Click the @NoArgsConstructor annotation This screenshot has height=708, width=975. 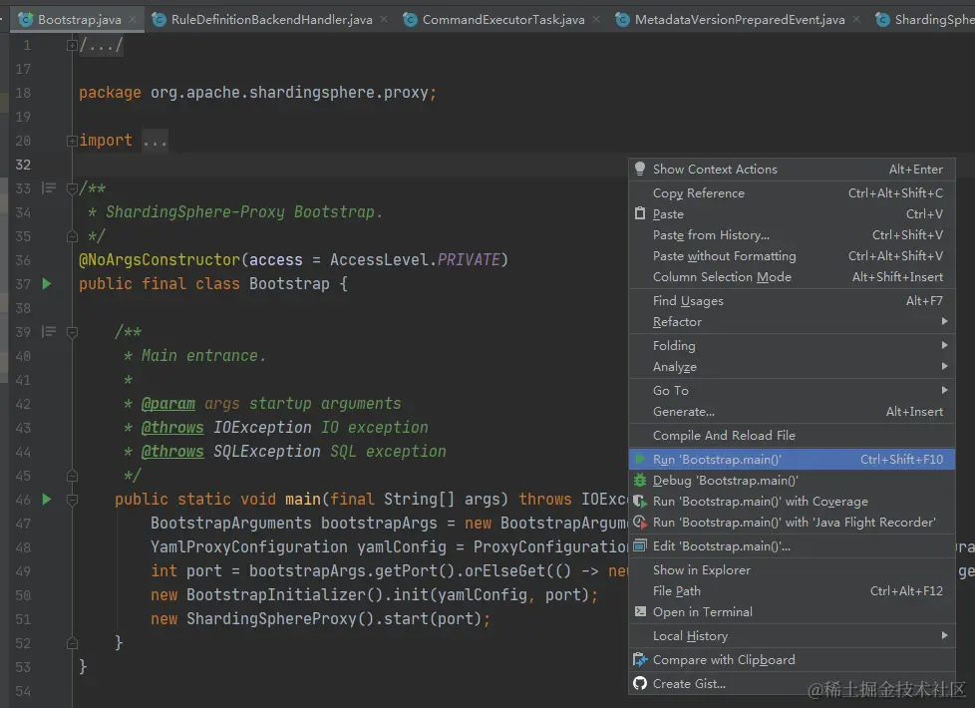coord(160,260)
